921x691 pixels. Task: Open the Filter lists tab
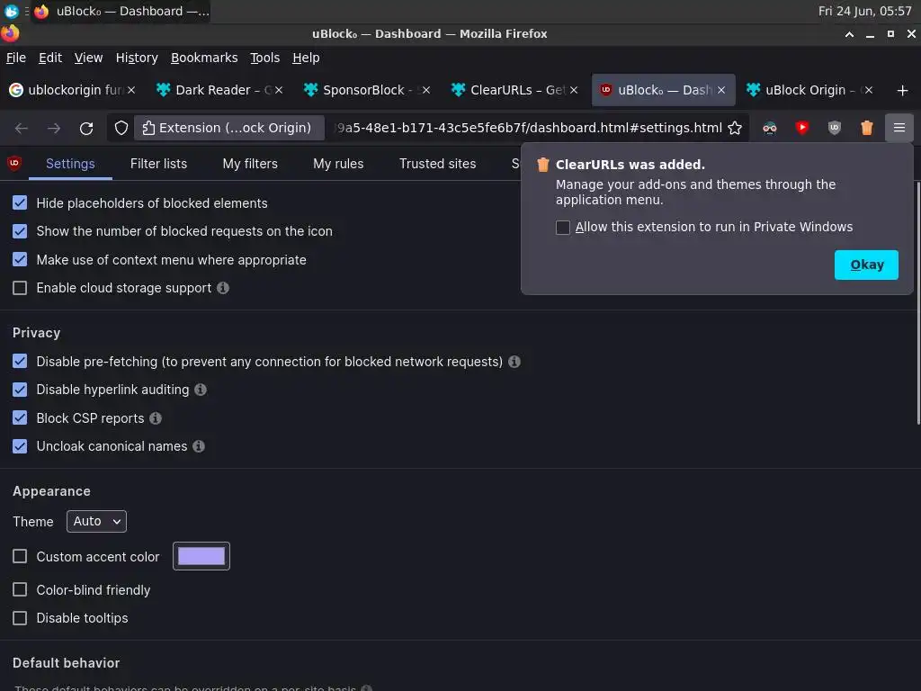pyautogui.click(x=158, y=164)
